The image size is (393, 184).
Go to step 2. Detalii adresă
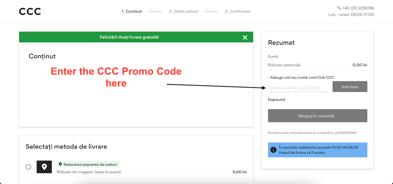pos(183,11)
